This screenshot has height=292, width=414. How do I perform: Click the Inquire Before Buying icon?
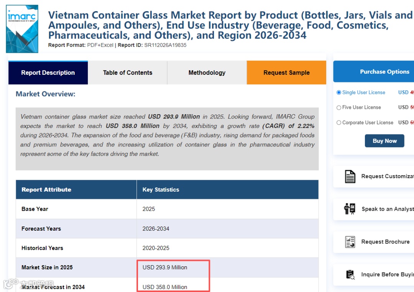pos(350,274)
